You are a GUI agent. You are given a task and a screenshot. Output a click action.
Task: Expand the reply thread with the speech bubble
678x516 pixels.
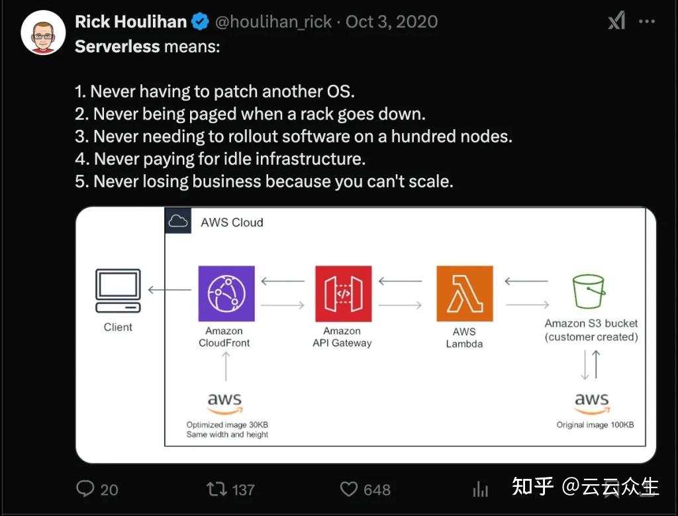86,489
